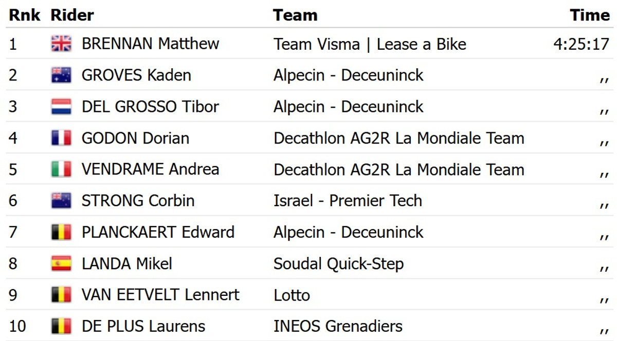Go to Israel - Premier Tech team
Viewport: 617px width, 341px height.
click(348, 200)
